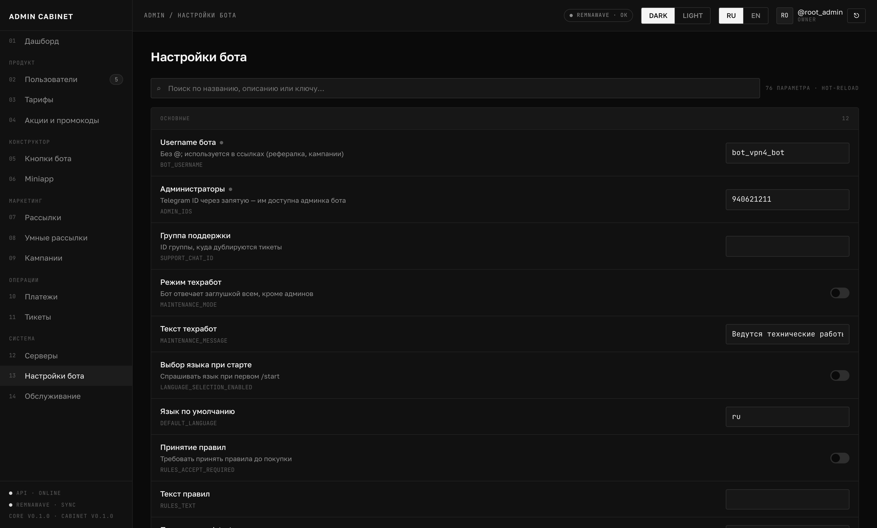Image resolution: width=877 pixels, height=528 pixels.
Task: Click the Язык по умолчанию input
Action: click(787, 417)
